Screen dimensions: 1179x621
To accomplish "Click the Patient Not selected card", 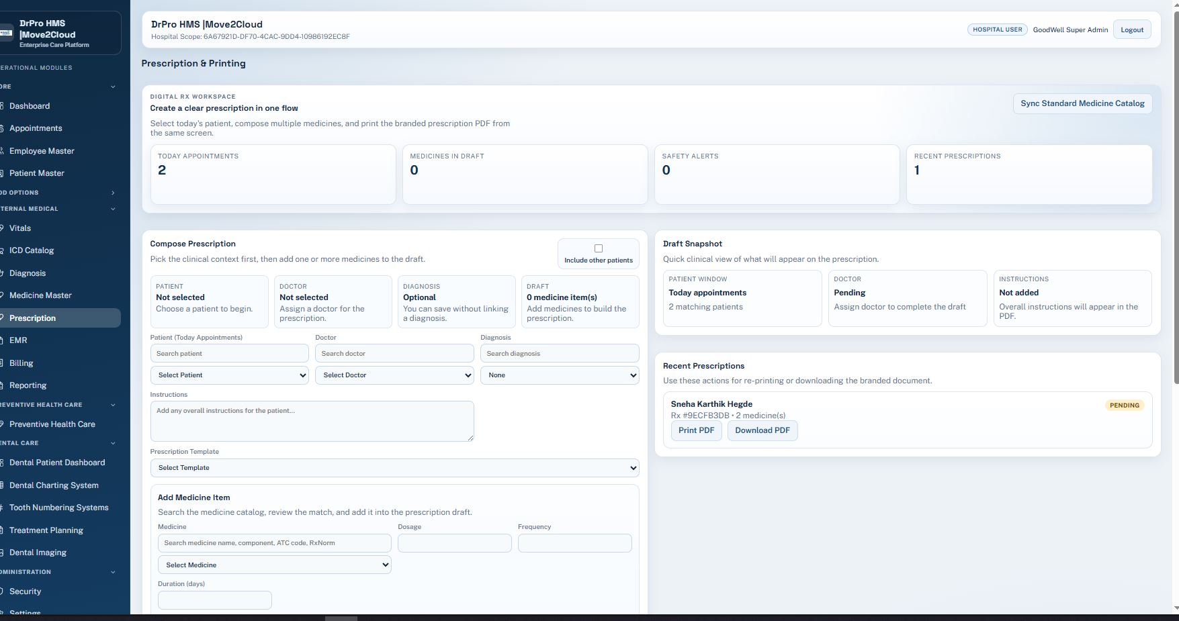I will tap(210, 301).
